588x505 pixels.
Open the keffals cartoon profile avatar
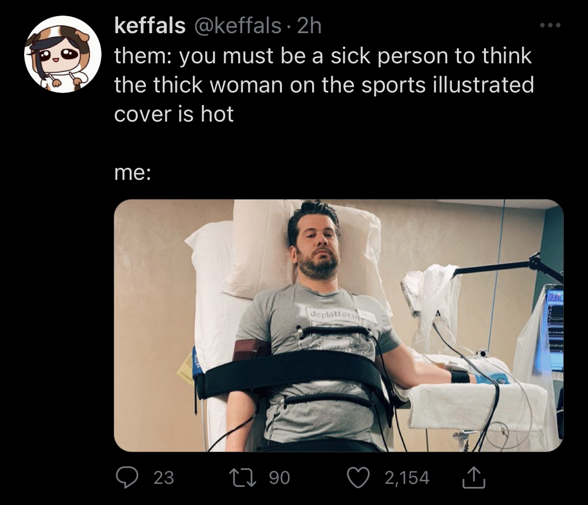tap(63, 54)
